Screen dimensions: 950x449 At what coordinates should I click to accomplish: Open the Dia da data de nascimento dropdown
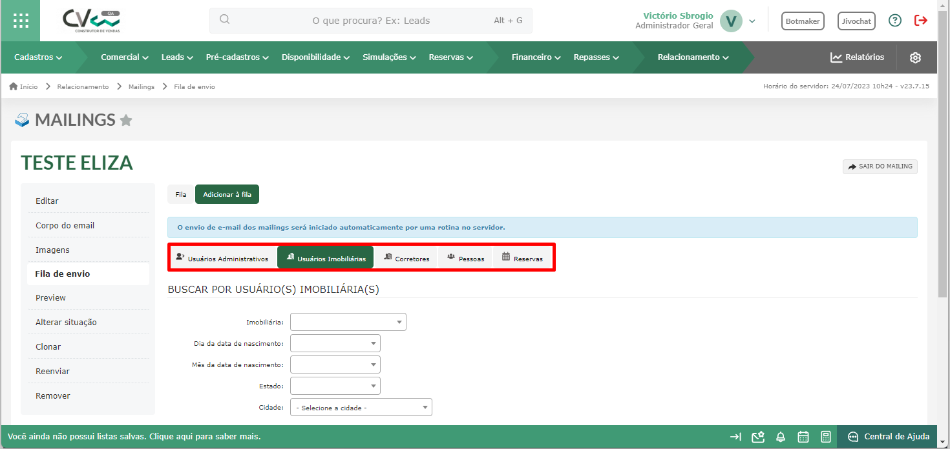pyautogui.click(x=335, y=343)
